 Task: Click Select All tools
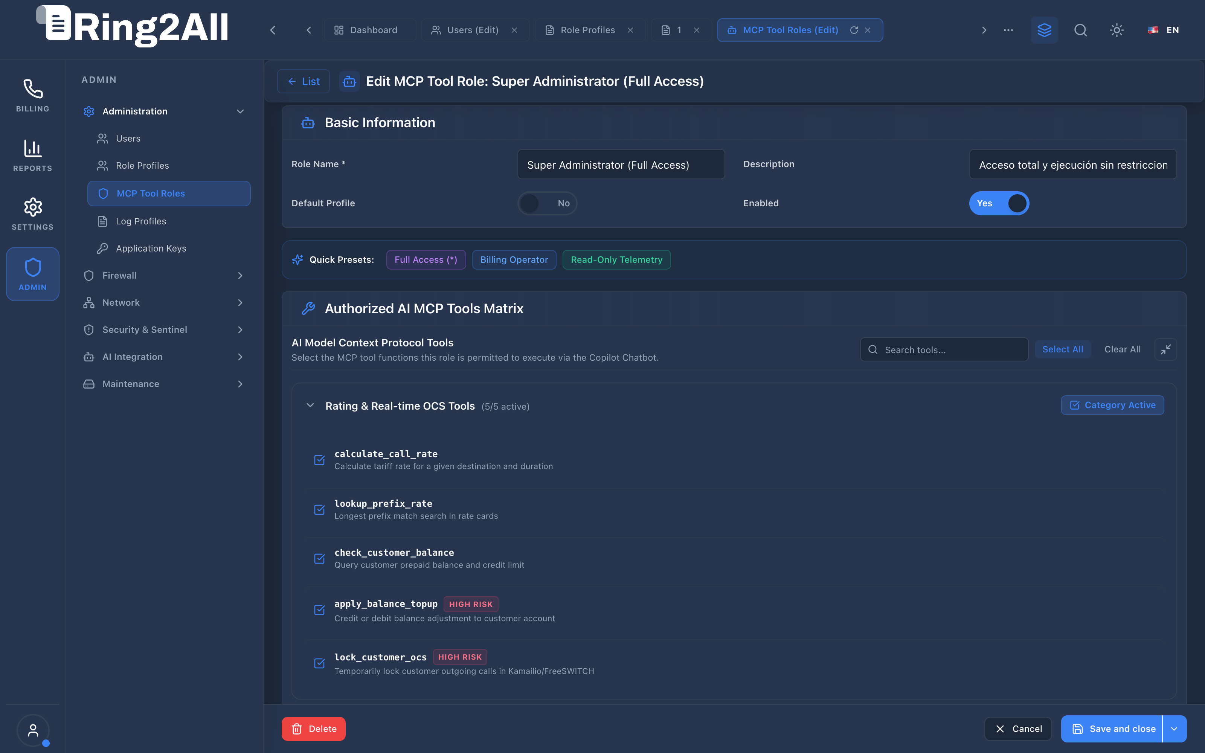(1063, 350)
